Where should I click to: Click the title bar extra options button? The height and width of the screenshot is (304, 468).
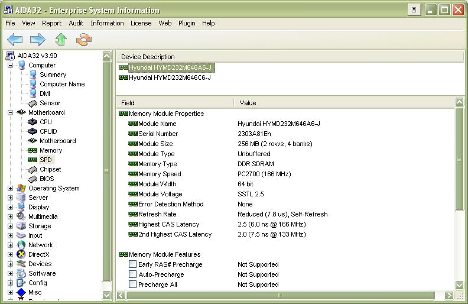pos(414,10)
